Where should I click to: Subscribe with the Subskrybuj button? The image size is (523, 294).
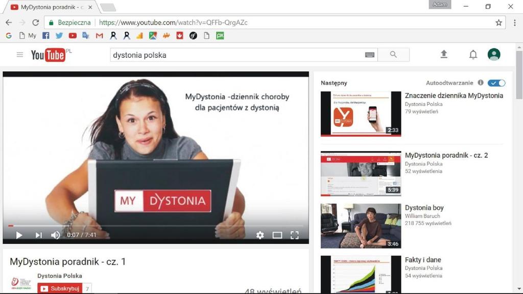[60, 288]
